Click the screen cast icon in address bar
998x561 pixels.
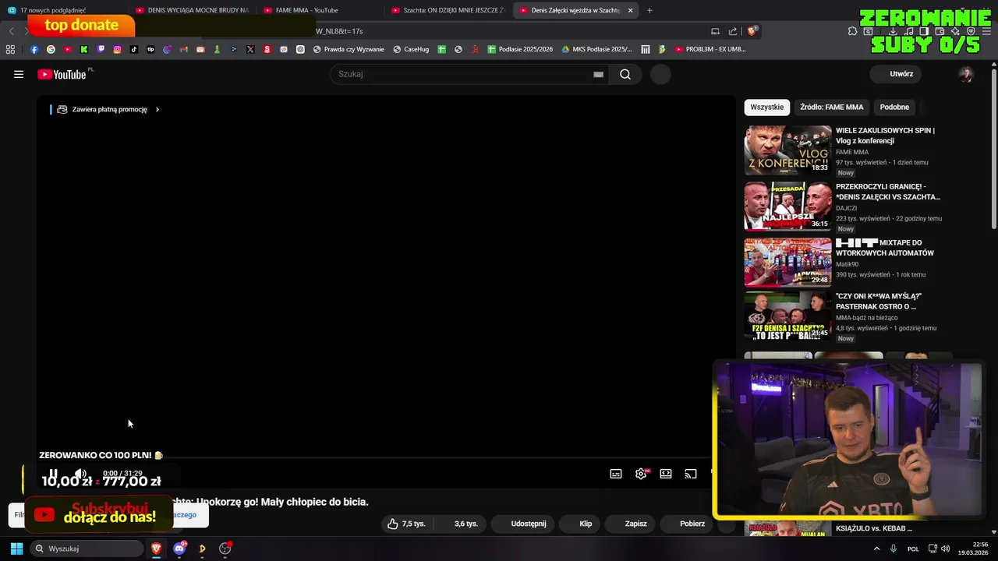pos(715,31)
